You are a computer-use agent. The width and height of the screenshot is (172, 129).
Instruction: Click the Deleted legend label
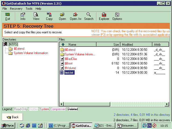73,109
